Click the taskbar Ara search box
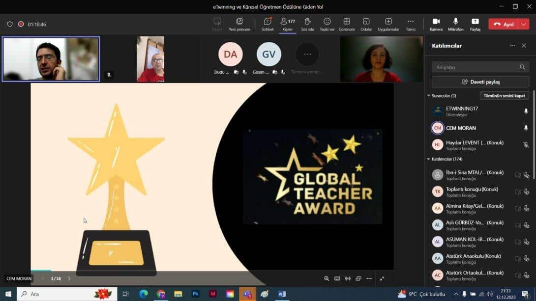Screen dimensions: 536x301 pyautogui.click(x=67, y=294)
